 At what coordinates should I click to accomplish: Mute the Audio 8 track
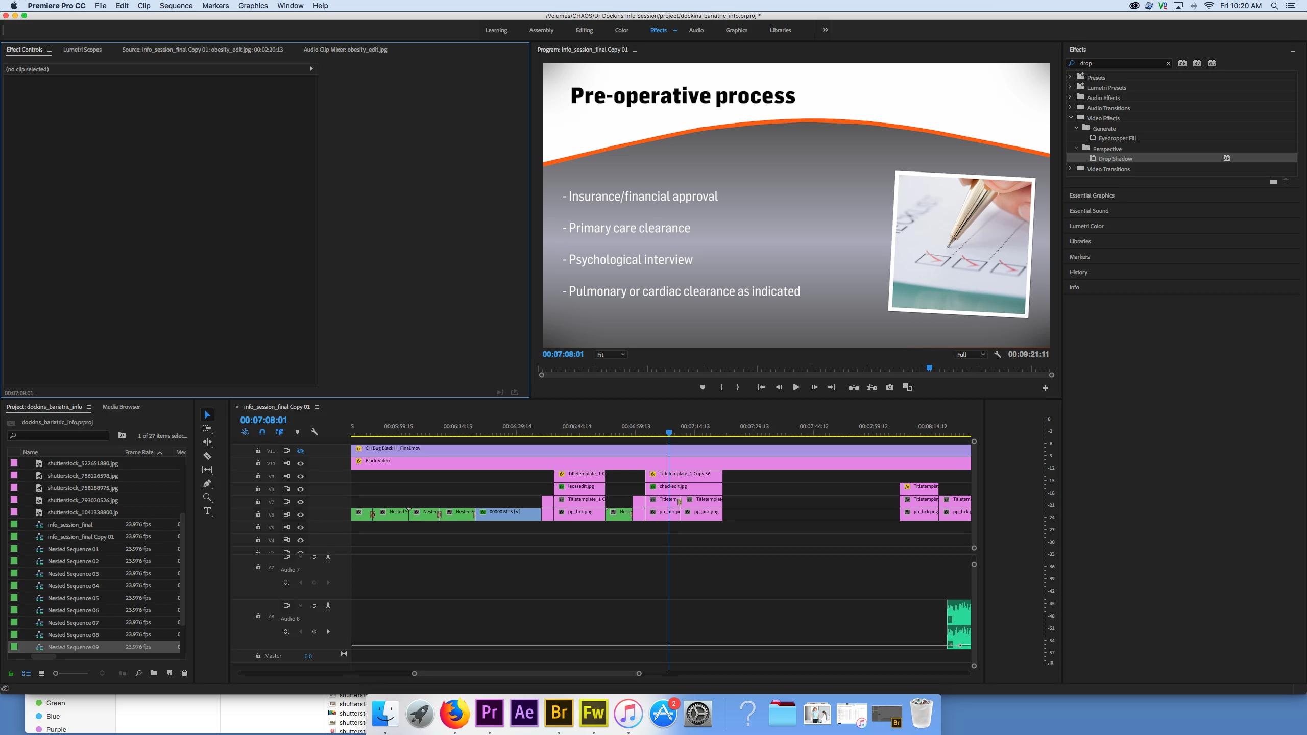tap(300, 606)
